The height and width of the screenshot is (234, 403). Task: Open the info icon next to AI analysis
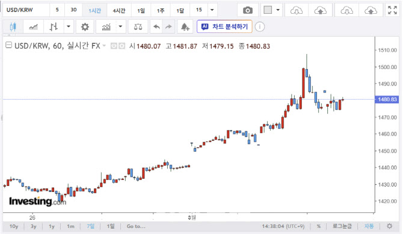(x=260, y=26)
